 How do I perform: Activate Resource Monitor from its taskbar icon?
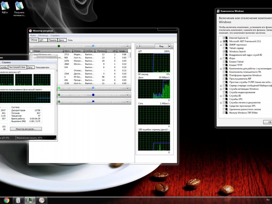coord(41,200)
